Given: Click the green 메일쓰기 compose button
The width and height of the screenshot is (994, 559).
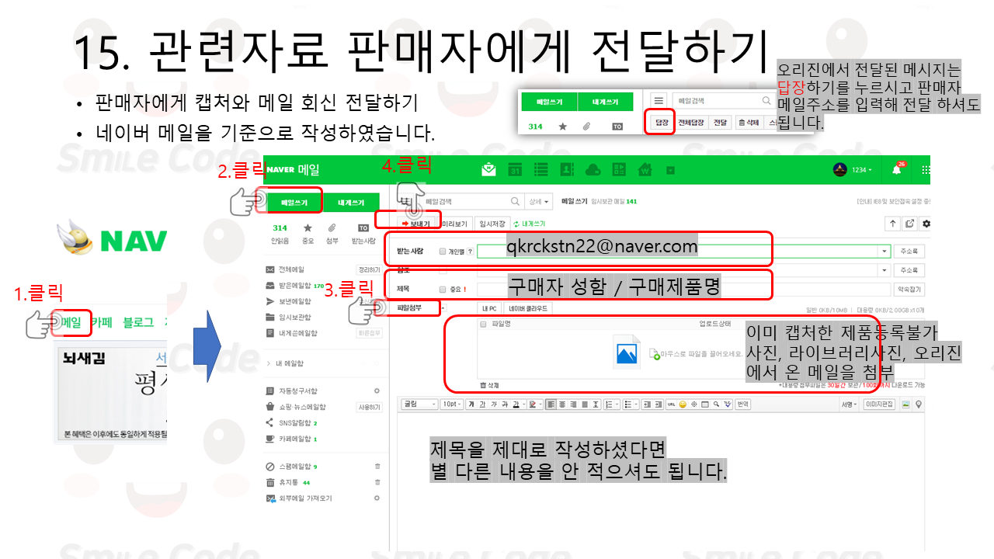Looking at the screenshot, I should click(294, 202).
